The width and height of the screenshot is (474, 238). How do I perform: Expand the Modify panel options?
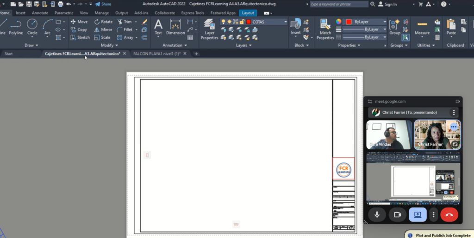point(109,45)
